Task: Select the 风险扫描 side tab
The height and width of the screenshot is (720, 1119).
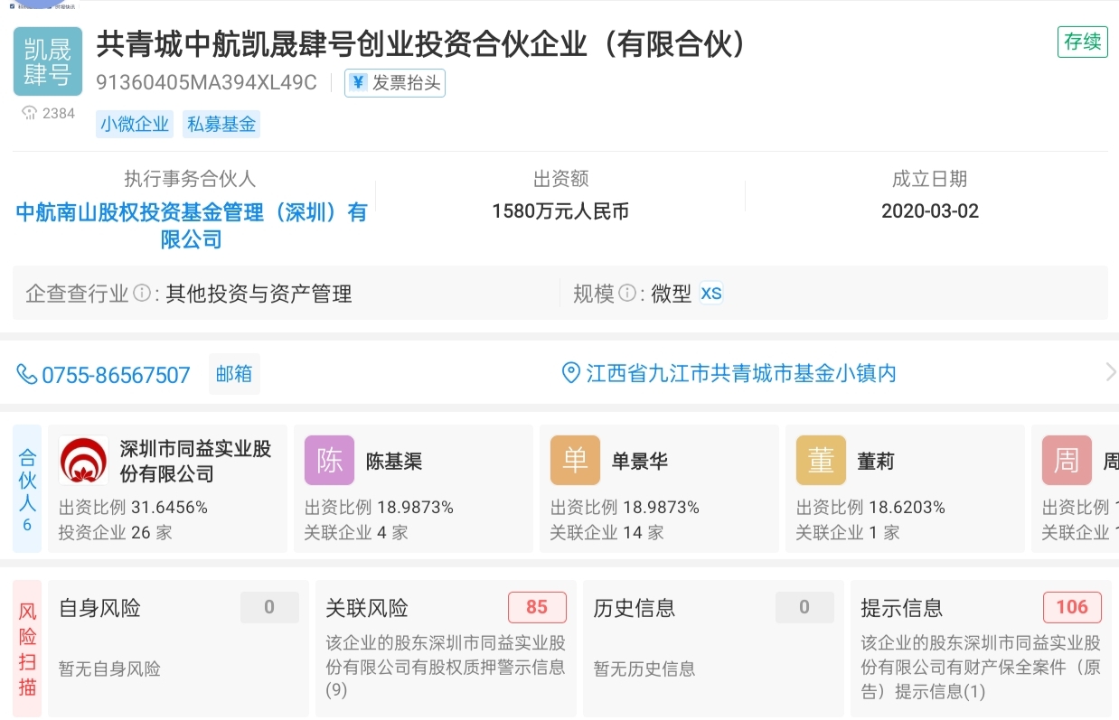Action: (x=27, y=649)
